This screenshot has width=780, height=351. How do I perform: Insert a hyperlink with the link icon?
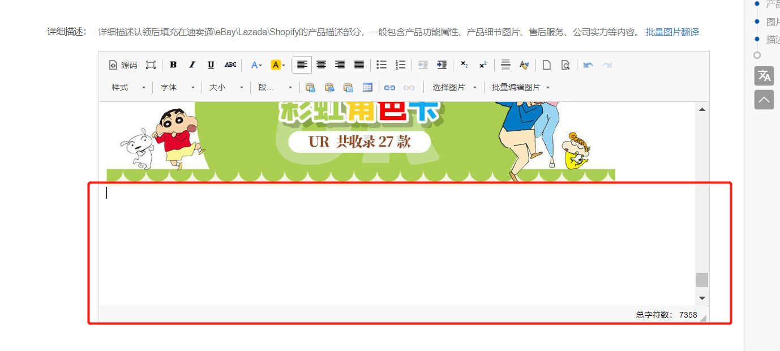(389, 87)
